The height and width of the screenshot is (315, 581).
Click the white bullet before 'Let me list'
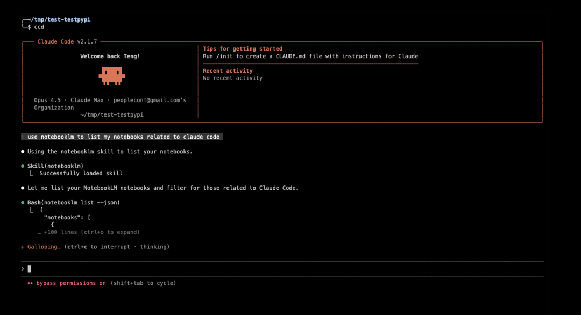point(23,188)
